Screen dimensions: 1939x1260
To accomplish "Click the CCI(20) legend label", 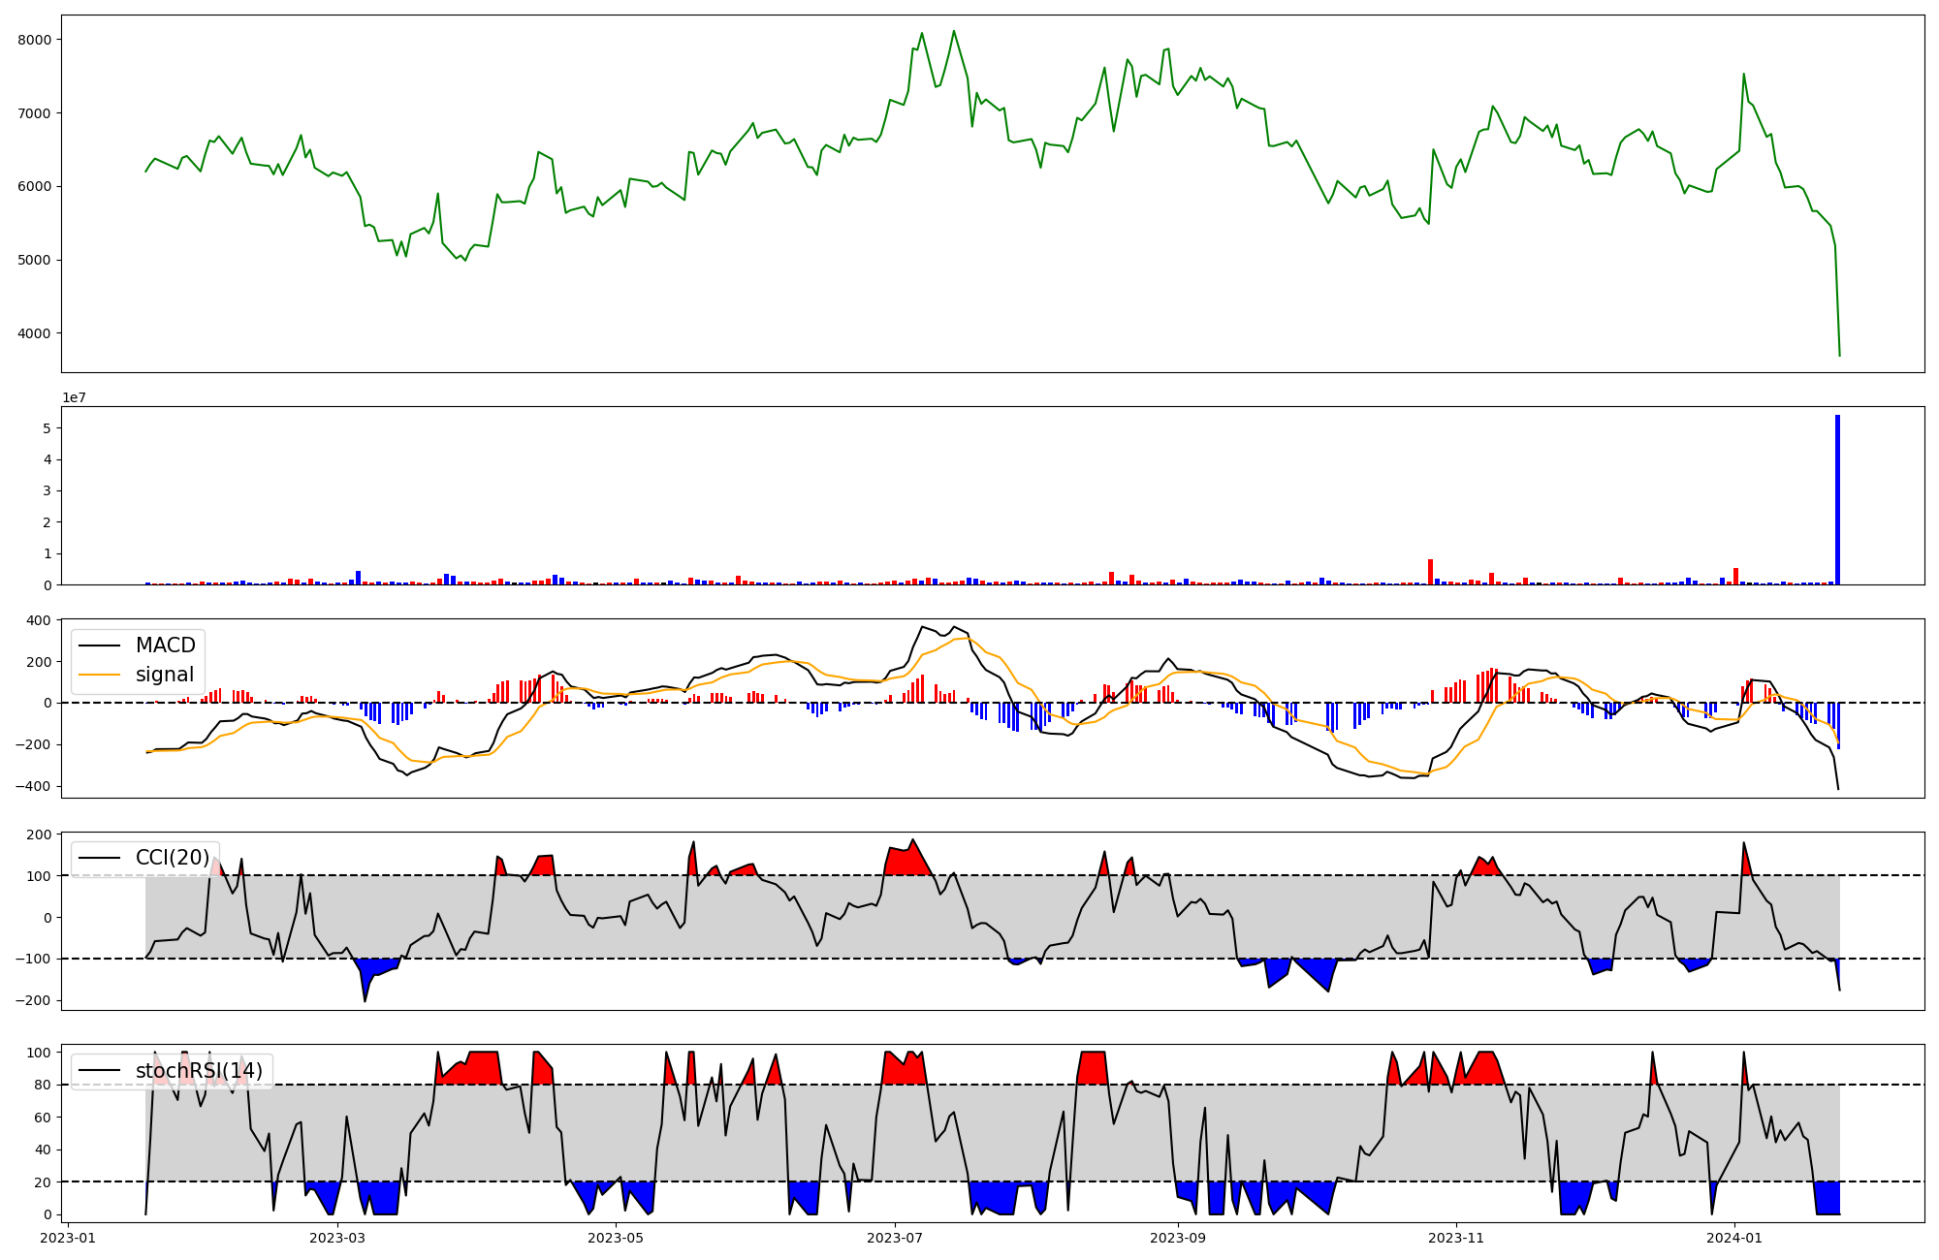I will [x=173, y=858].
